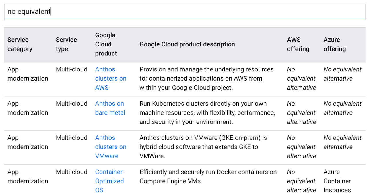The image size is (373, 196).
Task: Select description about Docker containers
Action: point(208,176)
